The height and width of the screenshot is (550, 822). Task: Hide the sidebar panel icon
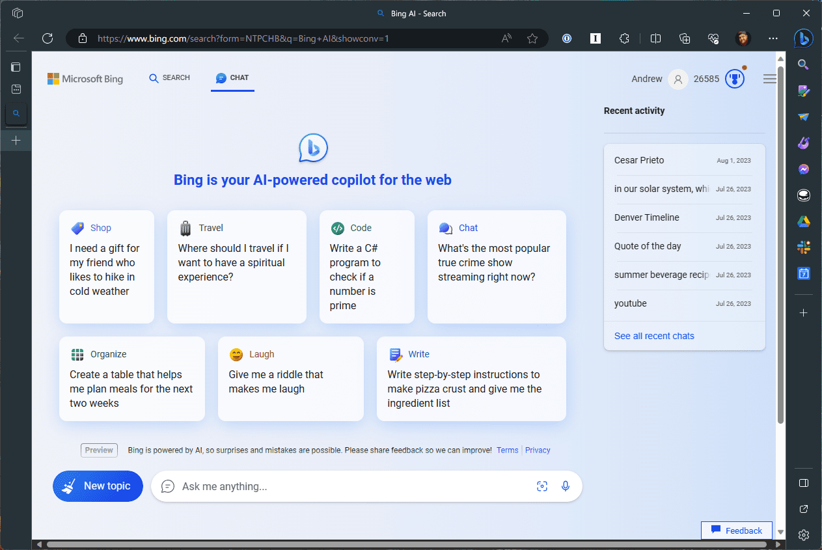pyautogui.click(x=804, y=483)
